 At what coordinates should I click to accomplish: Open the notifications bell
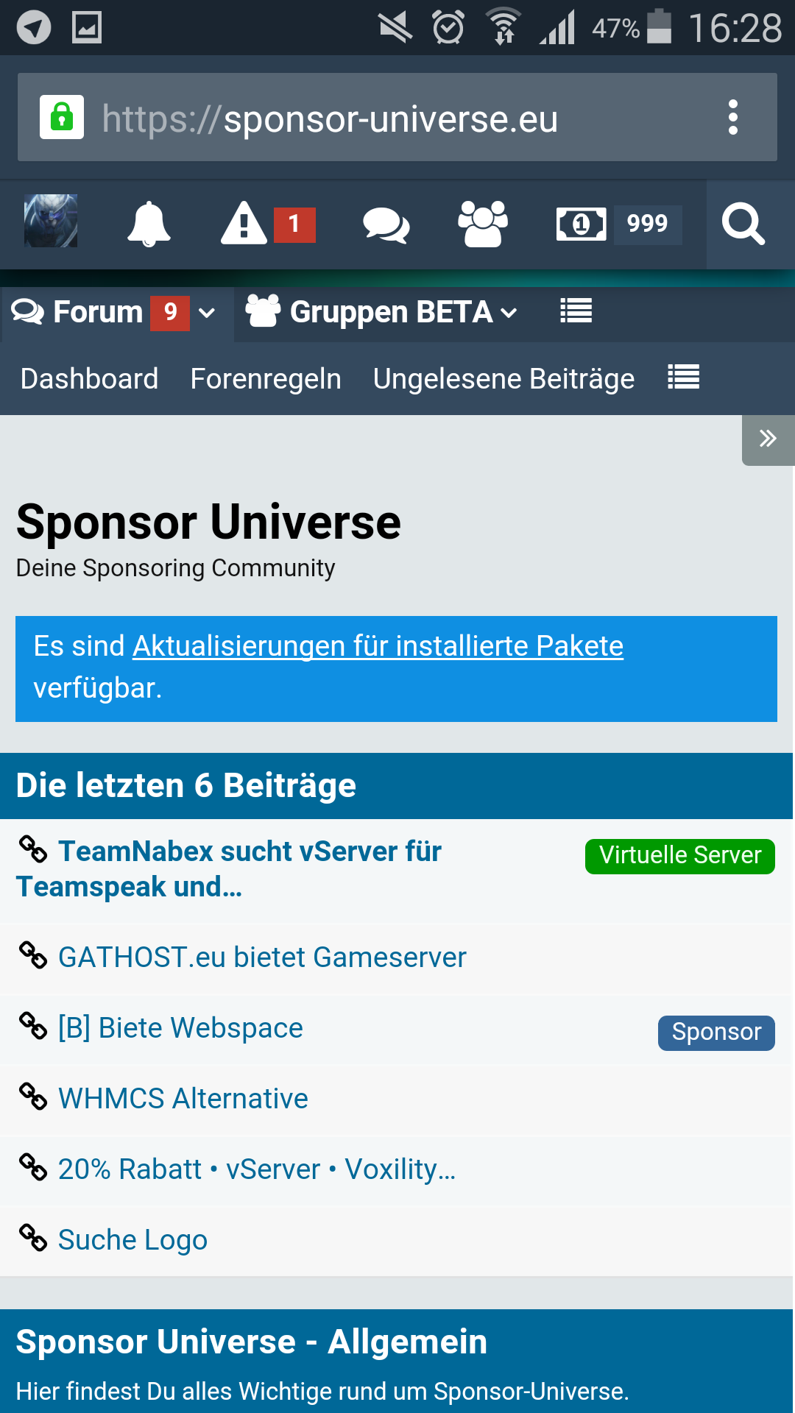point(149,224)
